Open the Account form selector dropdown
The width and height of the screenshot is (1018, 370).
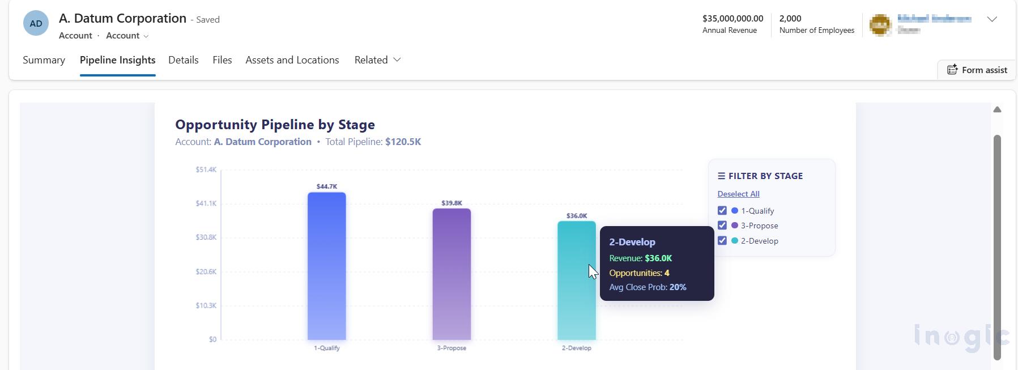point(127,36)
